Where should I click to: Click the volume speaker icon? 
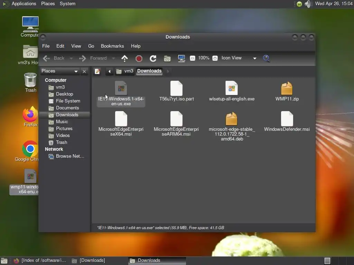[308, 4]
